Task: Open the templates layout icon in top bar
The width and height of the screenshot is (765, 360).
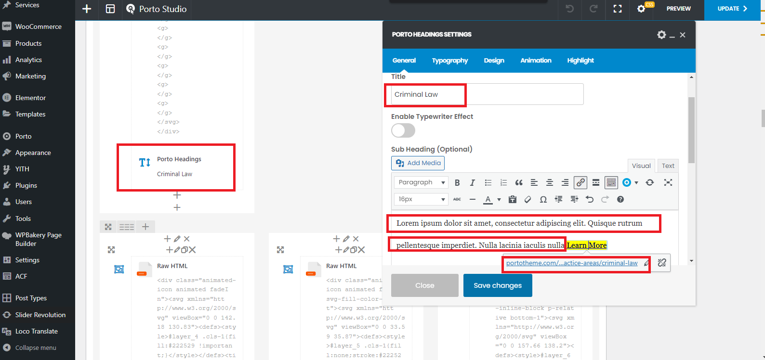Action: coord(110,9)
